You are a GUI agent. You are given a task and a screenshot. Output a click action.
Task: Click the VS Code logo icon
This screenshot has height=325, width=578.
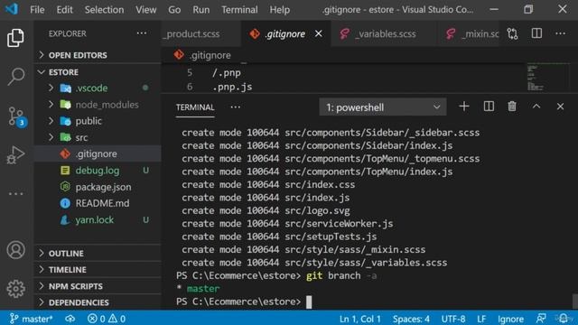coord(12,9)
